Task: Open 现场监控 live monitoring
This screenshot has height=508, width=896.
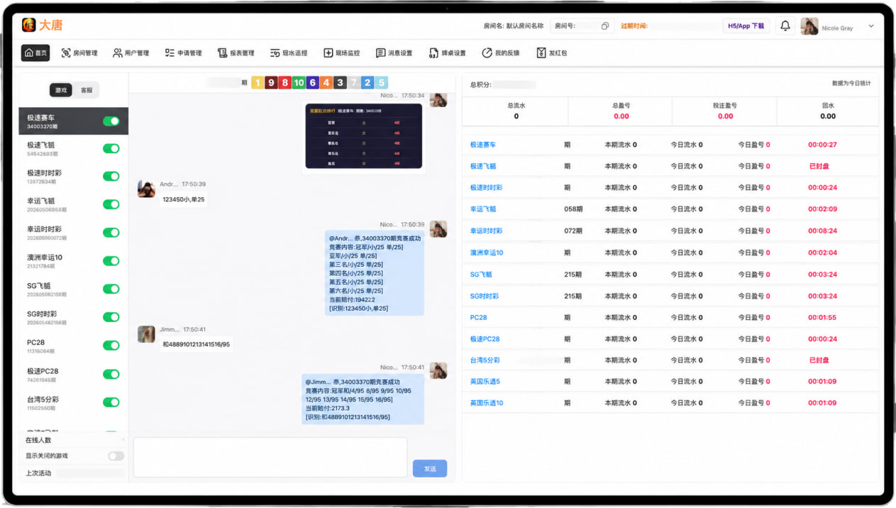Action: coord(342,53)
